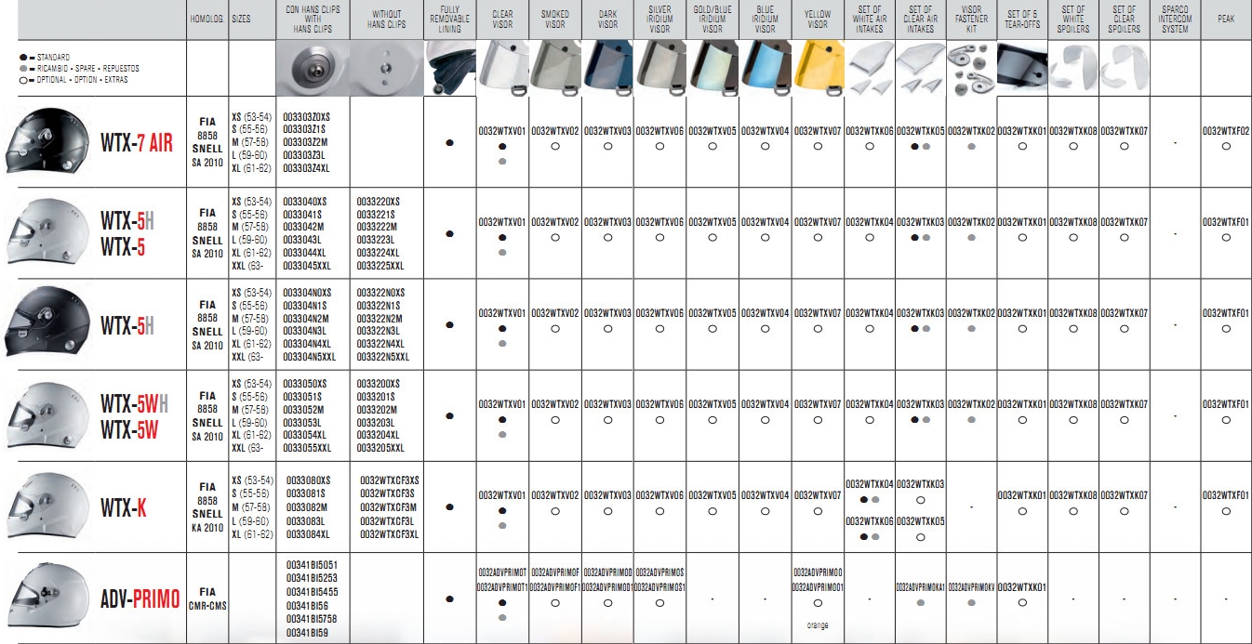Viewport: 1252px width, 644px height.
Task: Click the hollow circle beside OPTIONAL legend
Action: 22,80
